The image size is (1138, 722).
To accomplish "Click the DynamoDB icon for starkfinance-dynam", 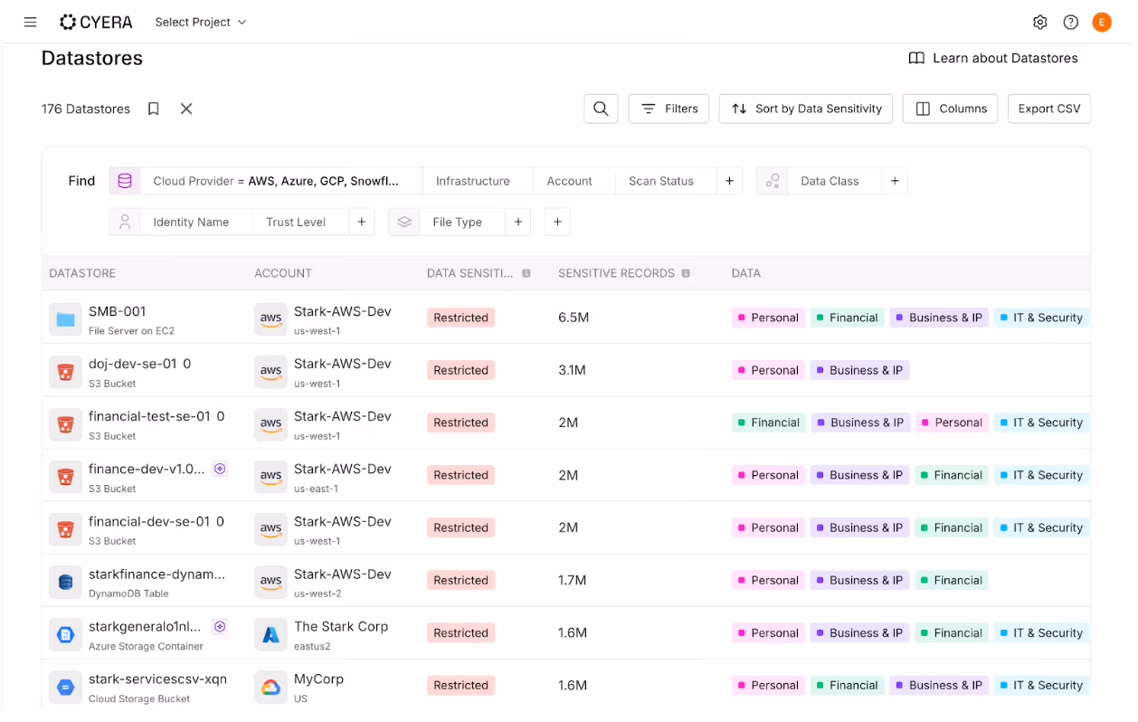I will tap(65, 581).
